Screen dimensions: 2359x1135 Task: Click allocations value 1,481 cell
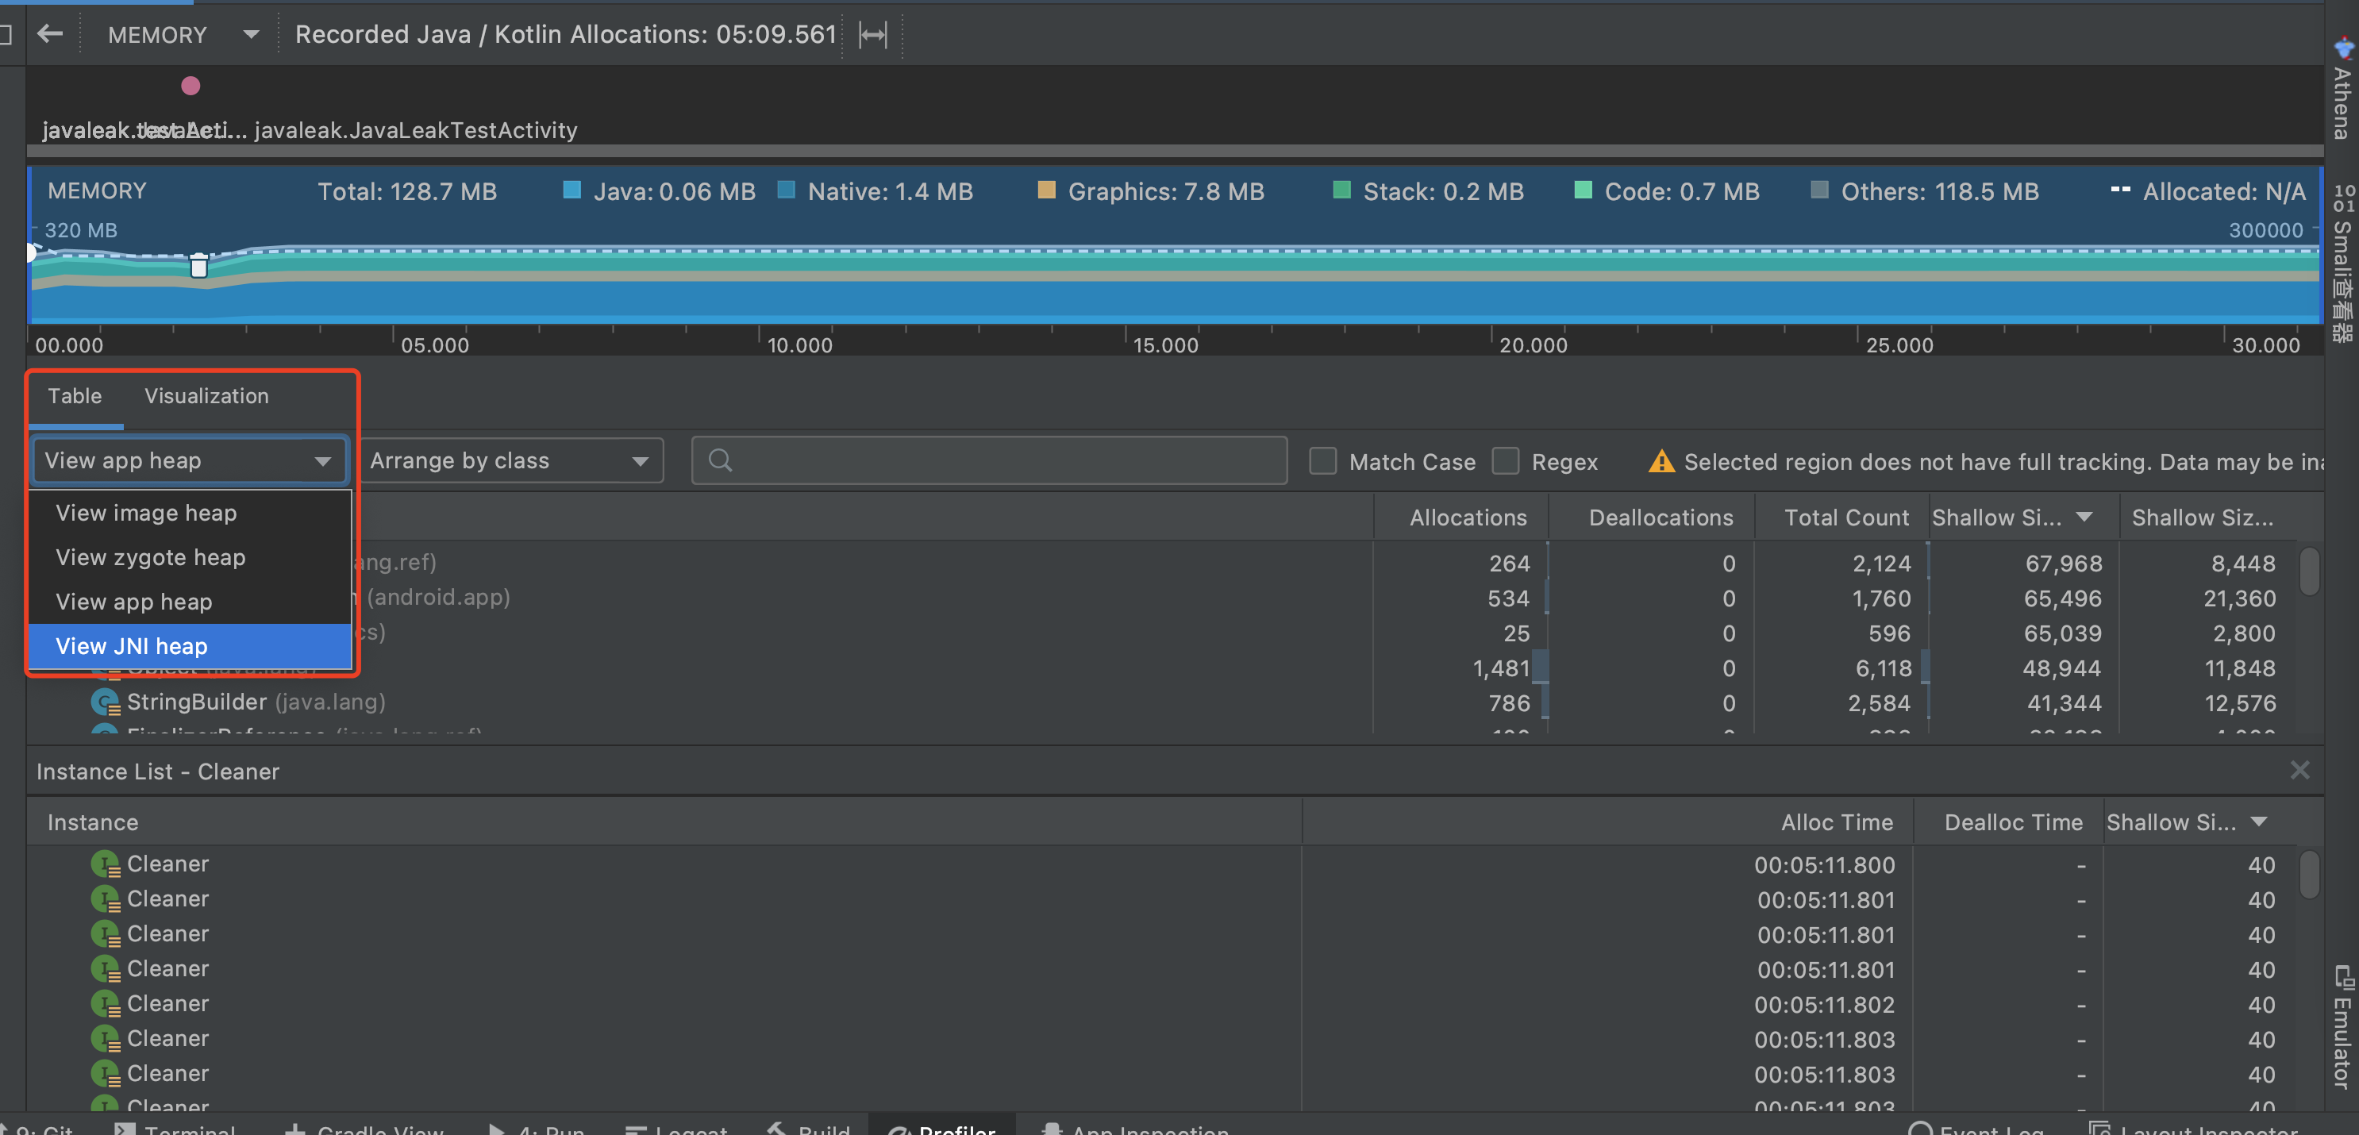[x=1501, y=669]
